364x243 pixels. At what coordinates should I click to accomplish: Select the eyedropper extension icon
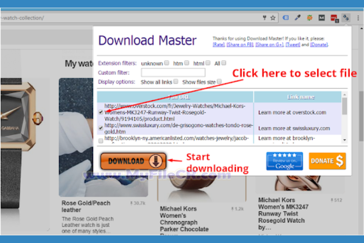tap(298, 18)
